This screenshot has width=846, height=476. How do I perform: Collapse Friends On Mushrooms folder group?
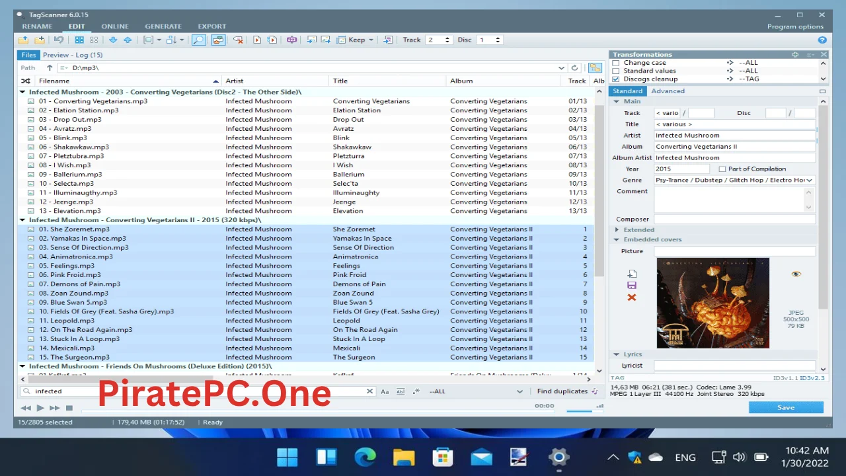click(23, 366)
